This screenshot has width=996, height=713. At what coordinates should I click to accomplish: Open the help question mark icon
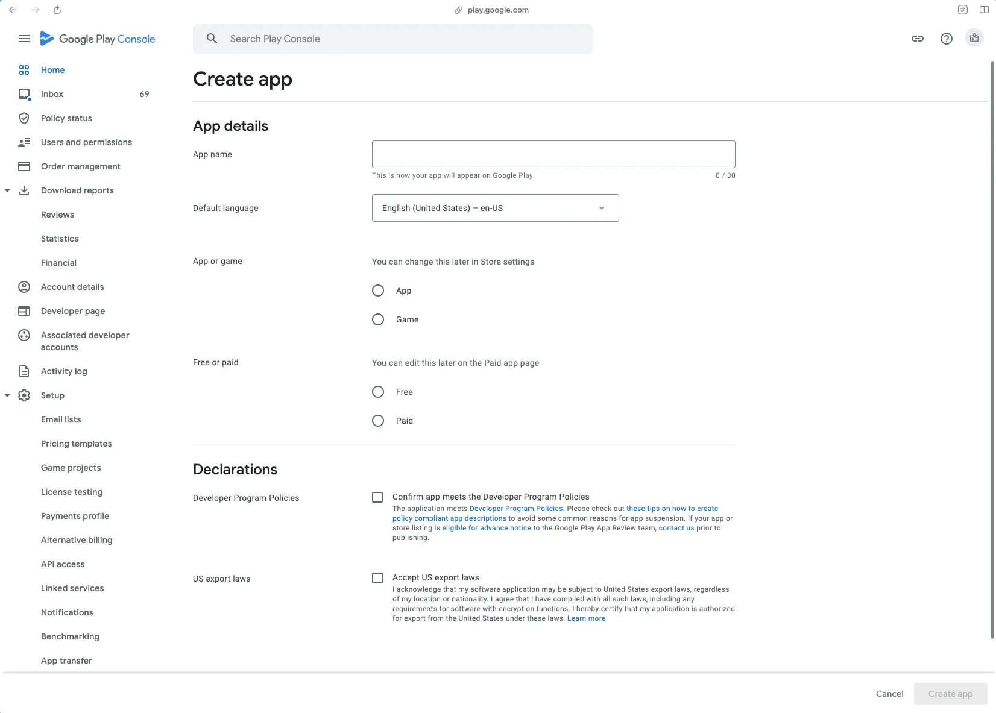(947, 39)
